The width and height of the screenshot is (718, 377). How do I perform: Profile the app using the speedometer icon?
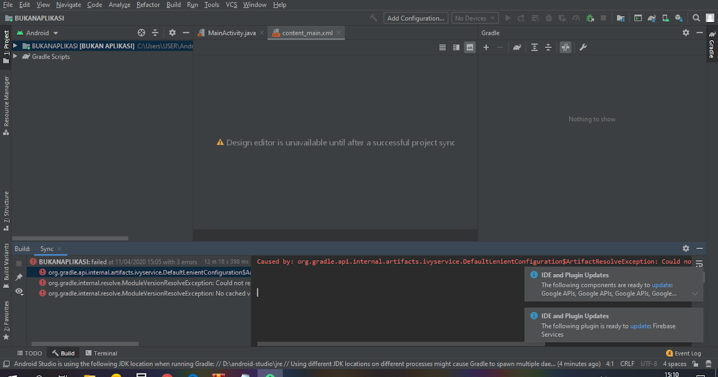576,18
